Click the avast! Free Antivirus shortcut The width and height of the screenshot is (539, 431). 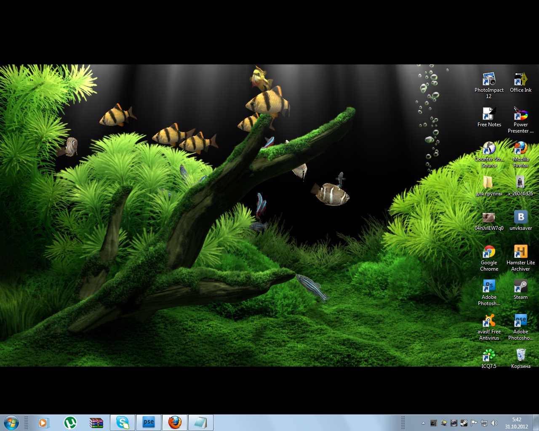(x=488, y=321)
